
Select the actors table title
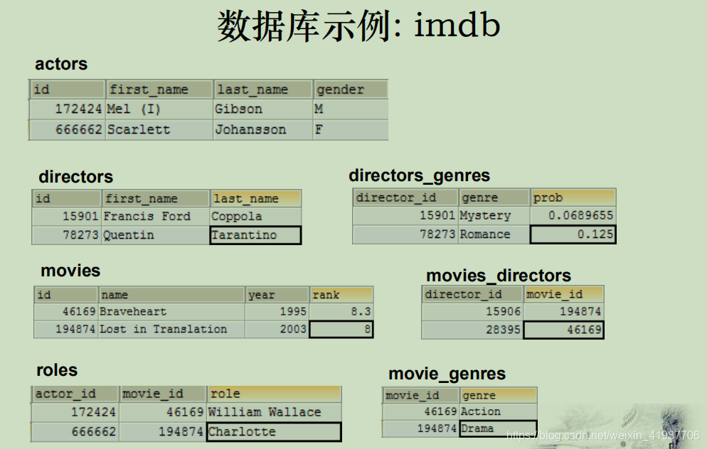61,64
